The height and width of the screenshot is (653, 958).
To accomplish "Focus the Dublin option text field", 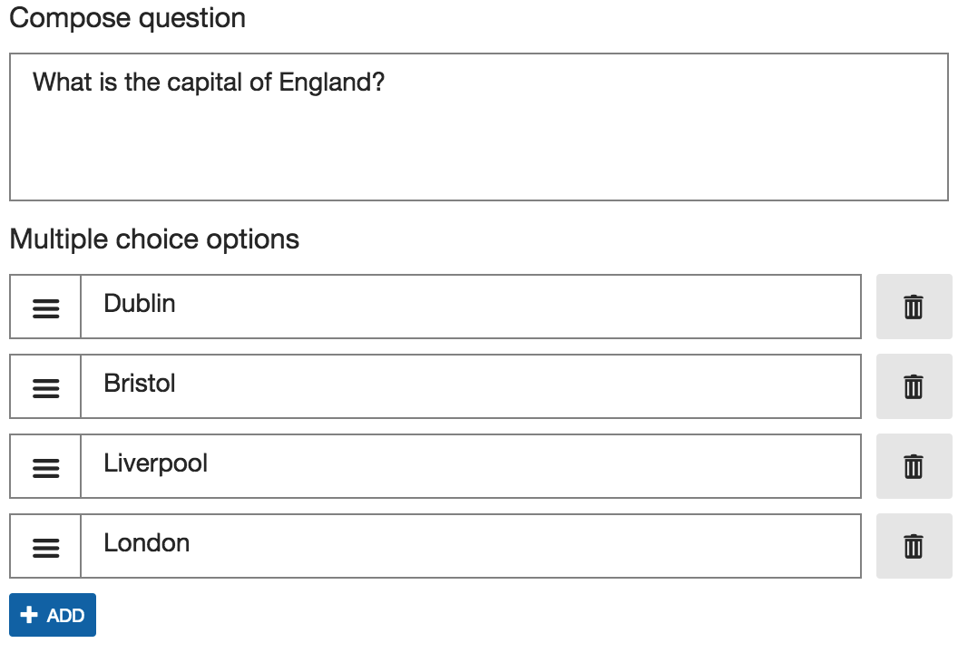I will click(x=470, y=307).
